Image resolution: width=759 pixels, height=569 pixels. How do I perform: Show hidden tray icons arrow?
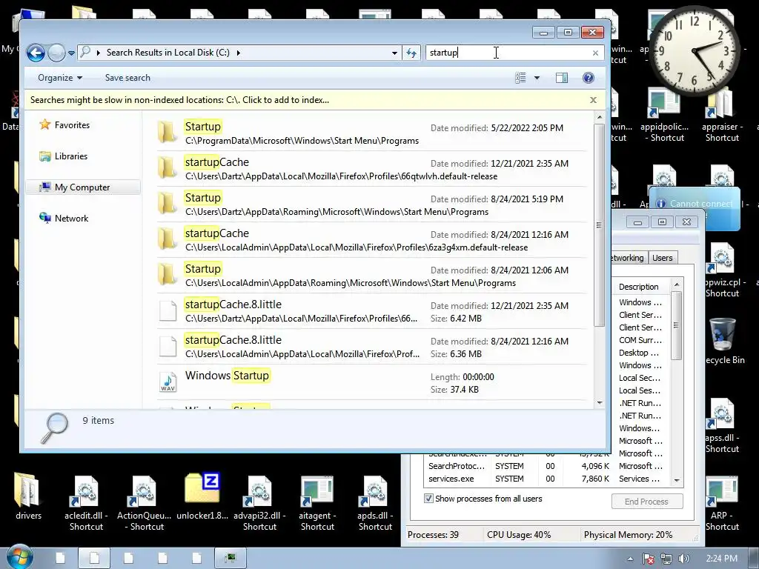click(630, 559)
